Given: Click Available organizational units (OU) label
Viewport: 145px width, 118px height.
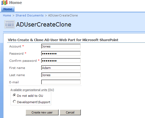Looking at the screenshot, I should tap(32, 90).
